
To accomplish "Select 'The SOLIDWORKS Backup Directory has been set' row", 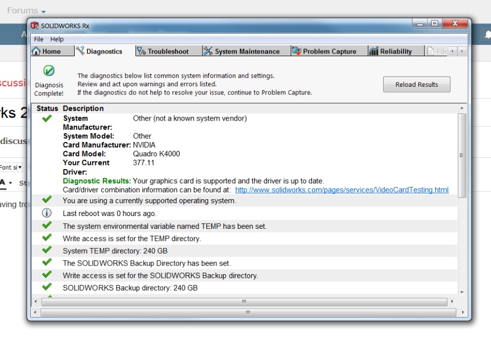I will (x=244, y=263).
